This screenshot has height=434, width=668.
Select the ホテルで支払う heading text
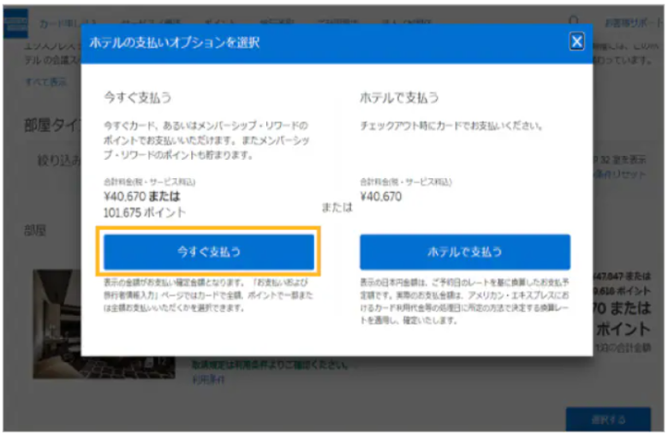399,98
